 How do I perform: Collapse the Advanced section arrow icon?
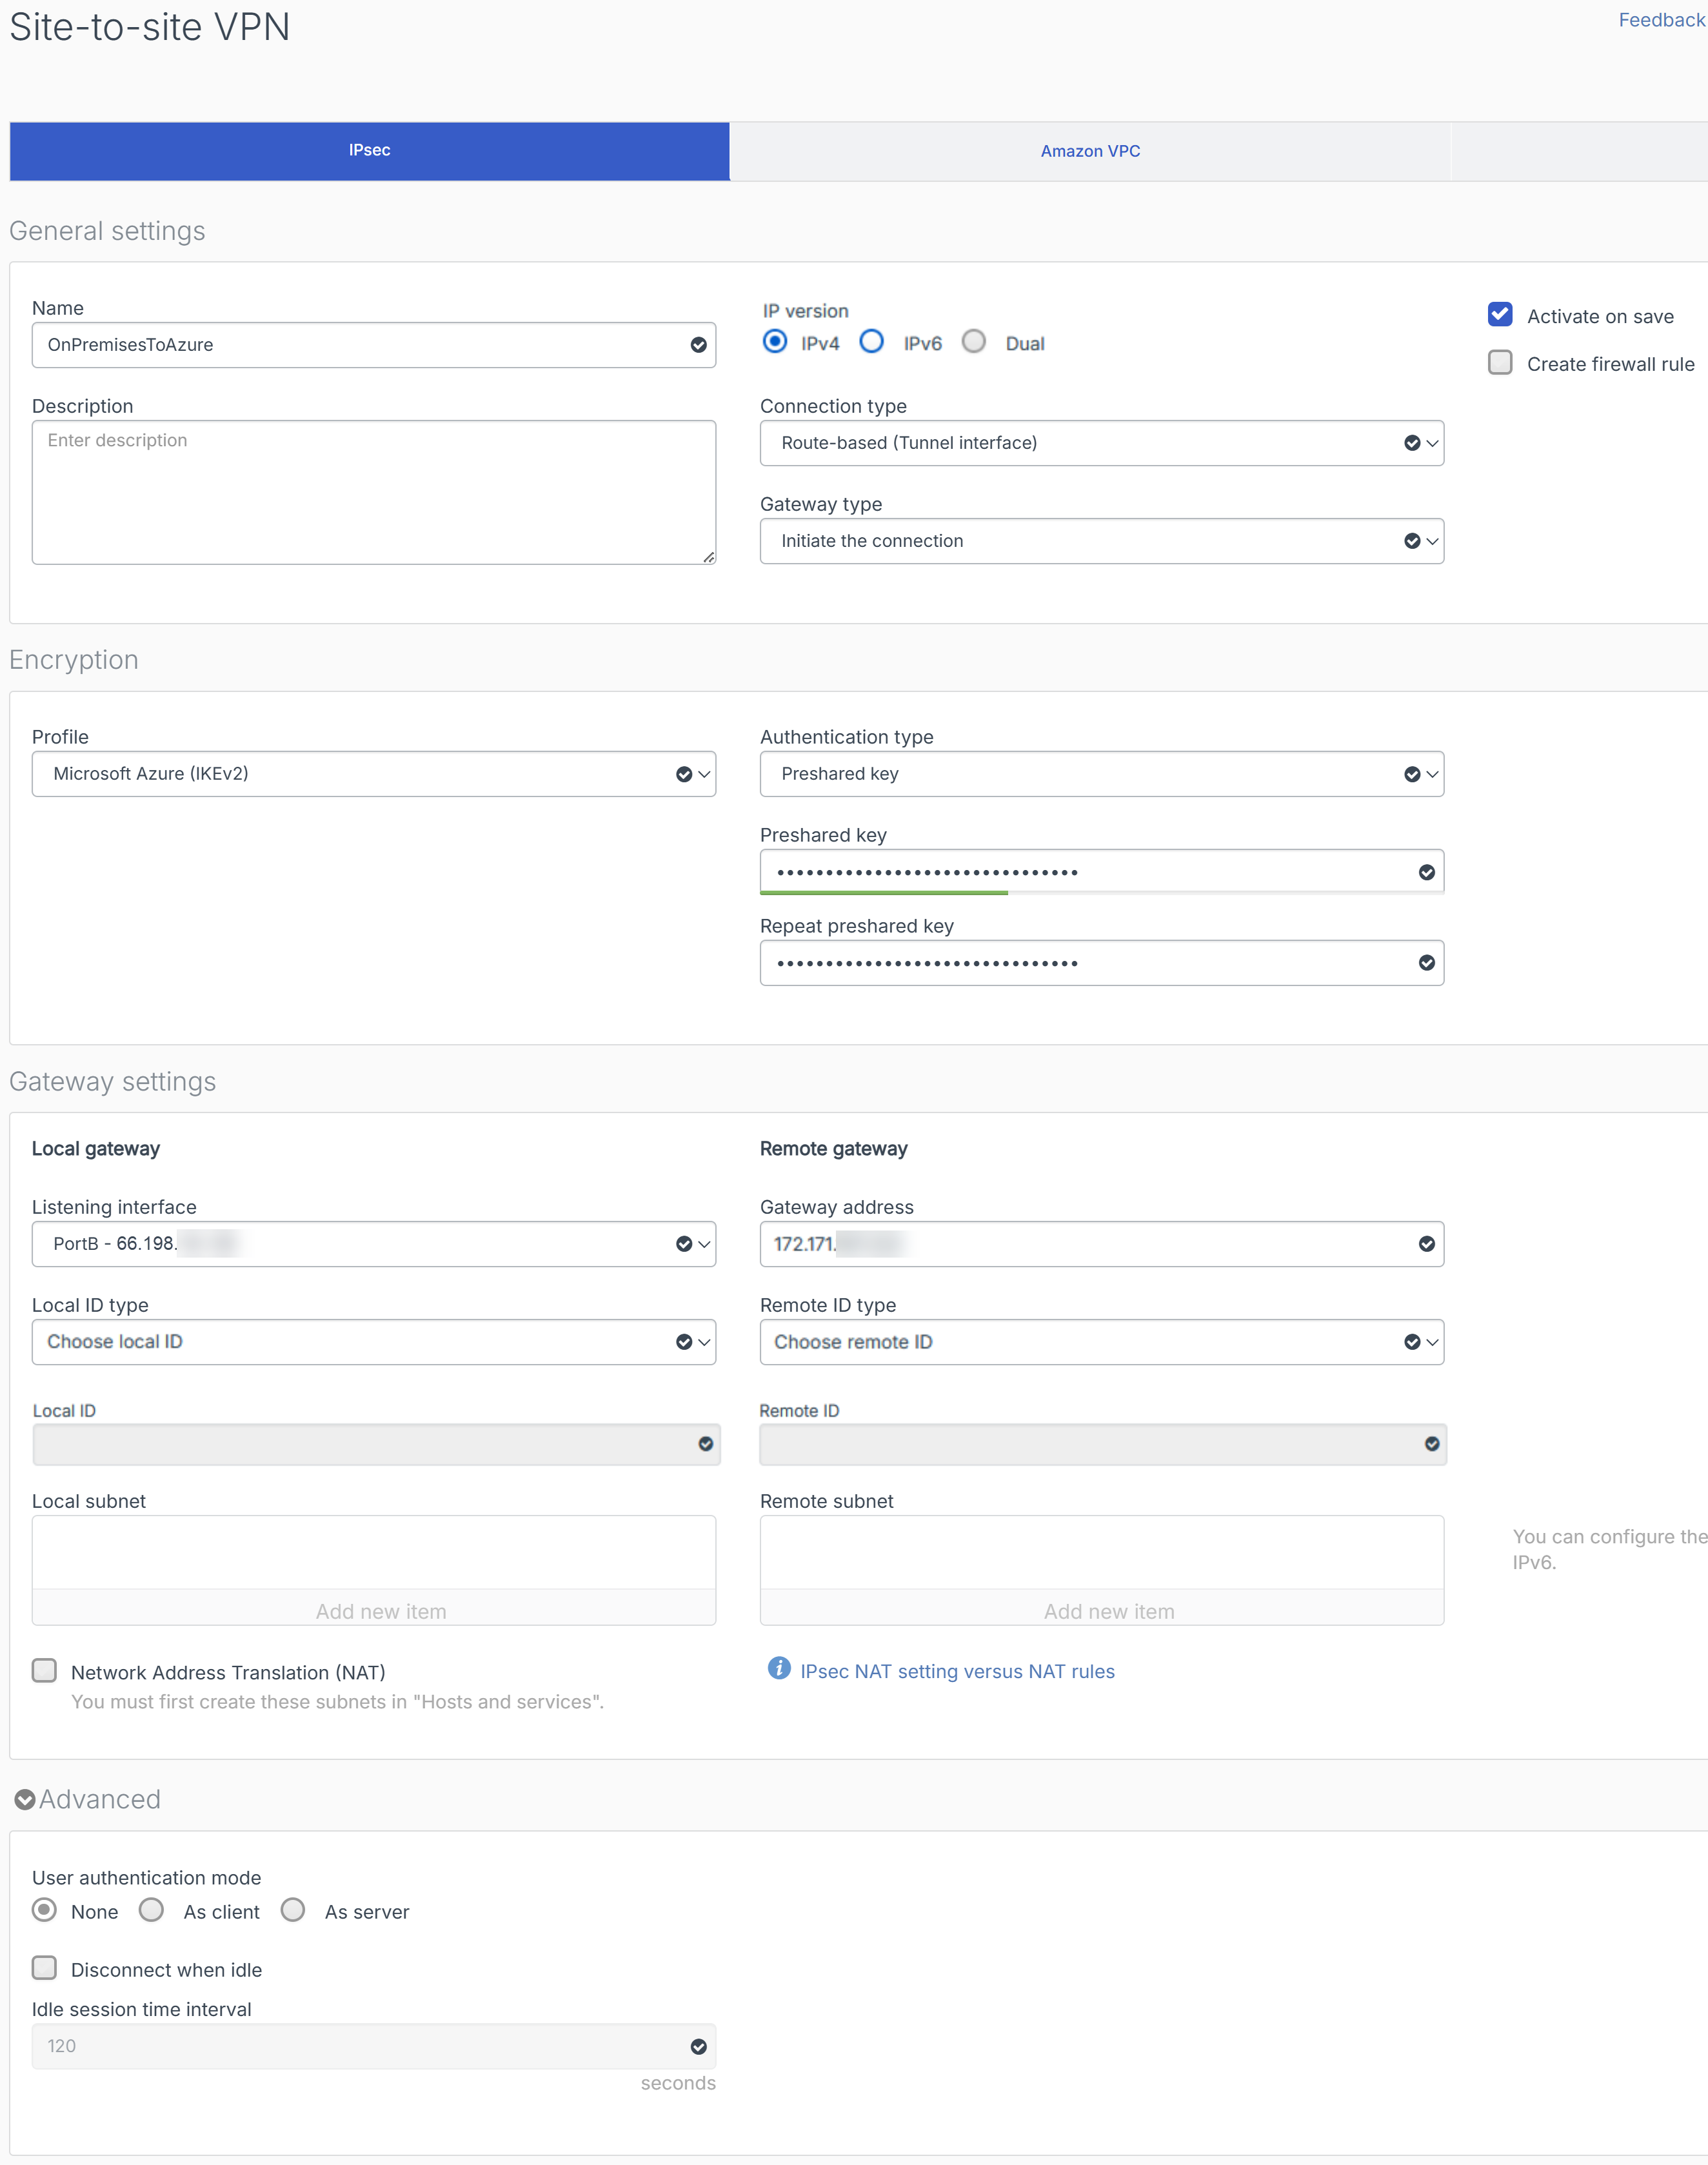click(x=24, y=1799)
